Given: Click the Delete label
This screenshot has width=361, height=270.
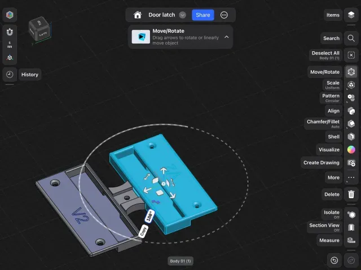Looking at the screenshot, I should 332,195.
